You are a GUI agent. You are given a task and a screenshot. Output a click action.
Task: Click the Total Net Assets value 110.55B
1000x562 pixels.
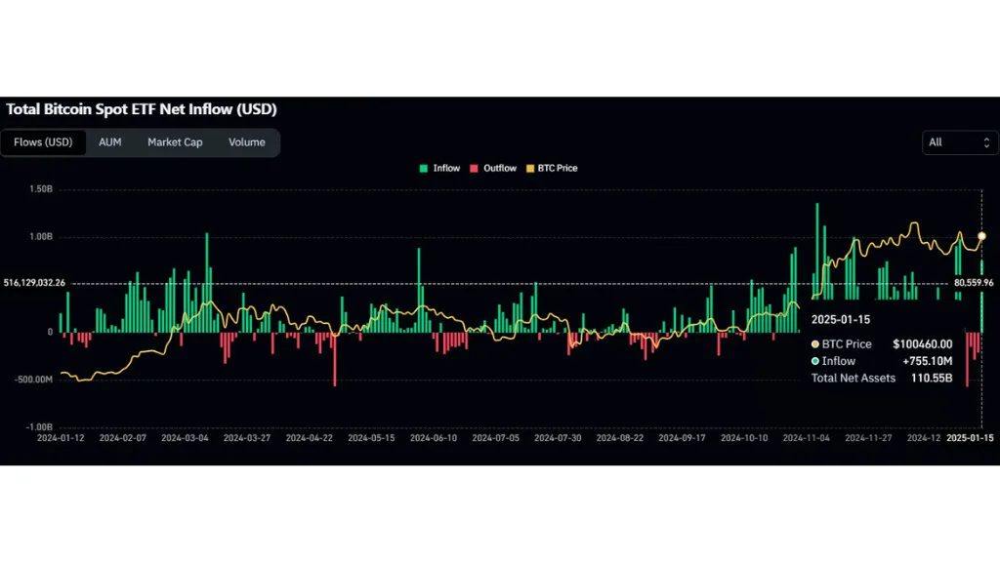pyautogui.click(x=932, y=378)
